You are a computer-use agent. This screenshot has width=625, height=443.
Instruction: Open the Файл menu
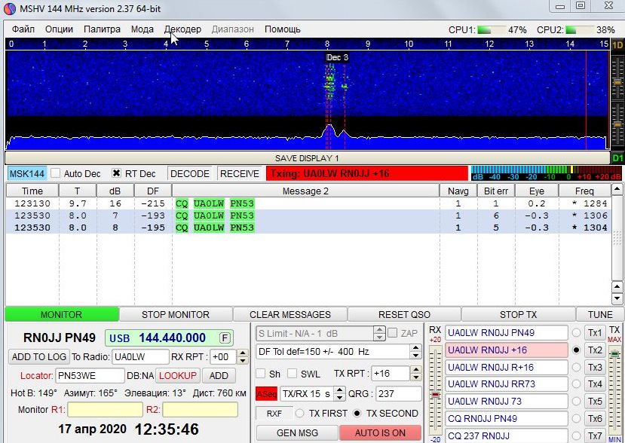(23, 29)
